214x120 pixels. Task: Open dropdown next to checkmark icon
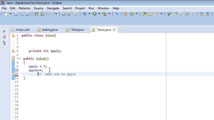tap(56, 14)
